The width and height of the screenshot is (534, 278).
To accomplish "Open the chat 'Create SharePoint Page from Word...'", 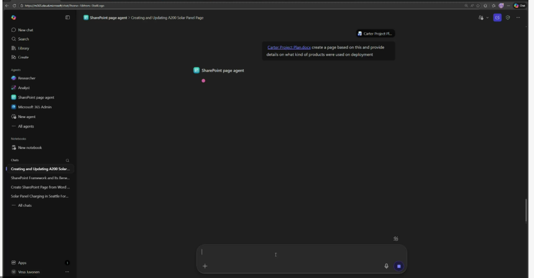I will click(40, 187).
